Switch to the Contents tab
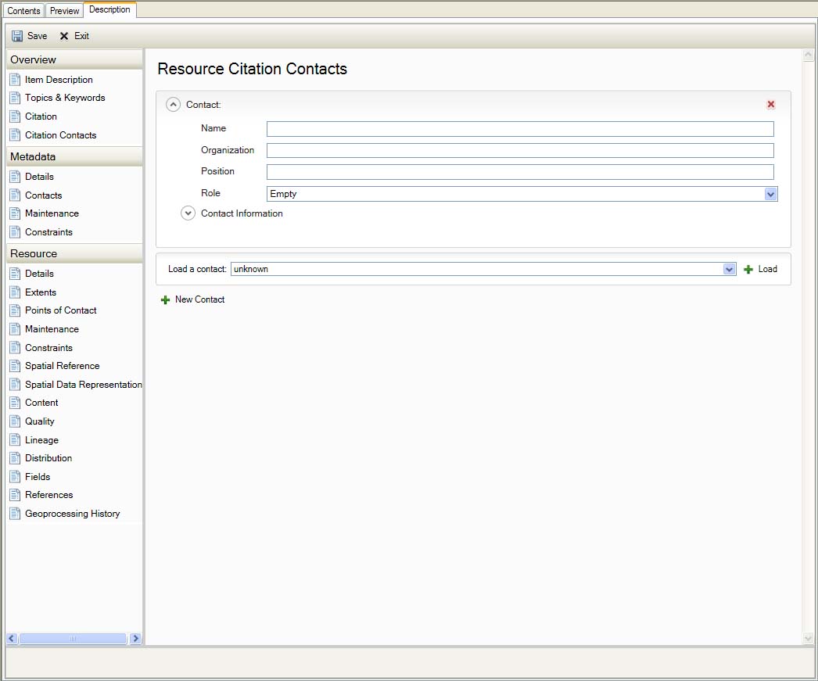Viewport: 818px width, 681px height. pos(23,11)
